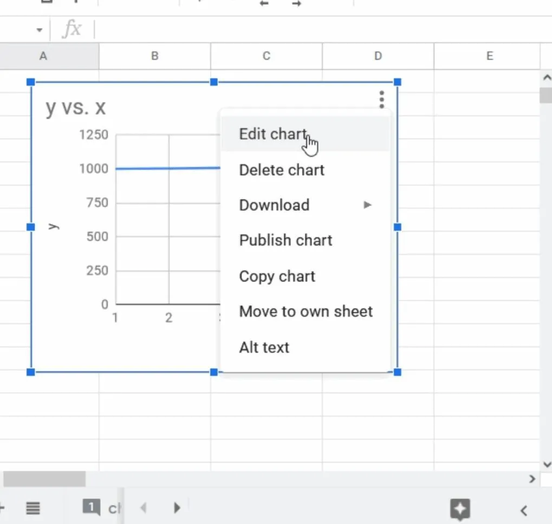
Task: Open Alt text option
Action: coord(305,347)
